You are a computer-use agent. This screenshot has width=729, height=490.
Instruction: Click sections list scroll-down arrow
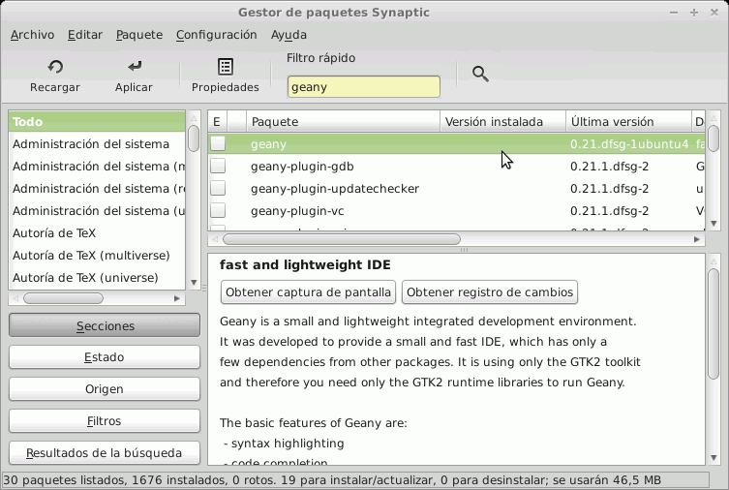point(194,282)
